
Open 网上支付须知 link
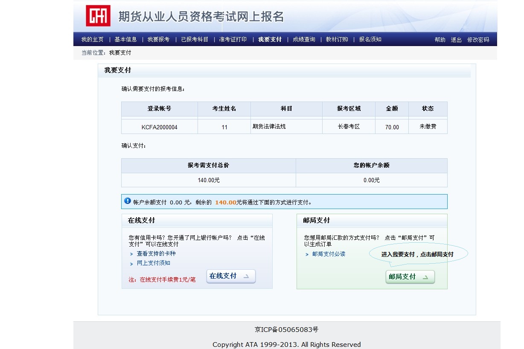point(153,263)
